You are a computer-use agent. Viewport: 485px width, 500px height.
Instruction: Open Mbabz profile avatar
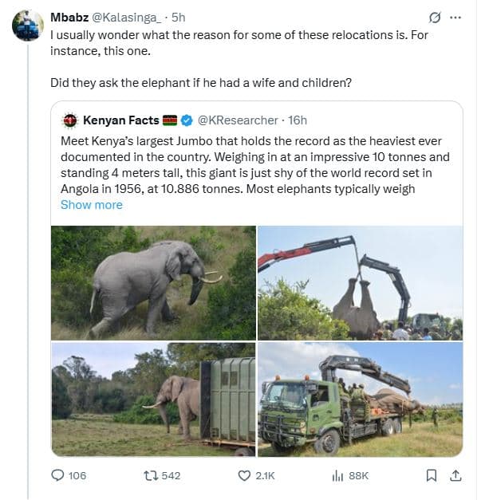27,26
